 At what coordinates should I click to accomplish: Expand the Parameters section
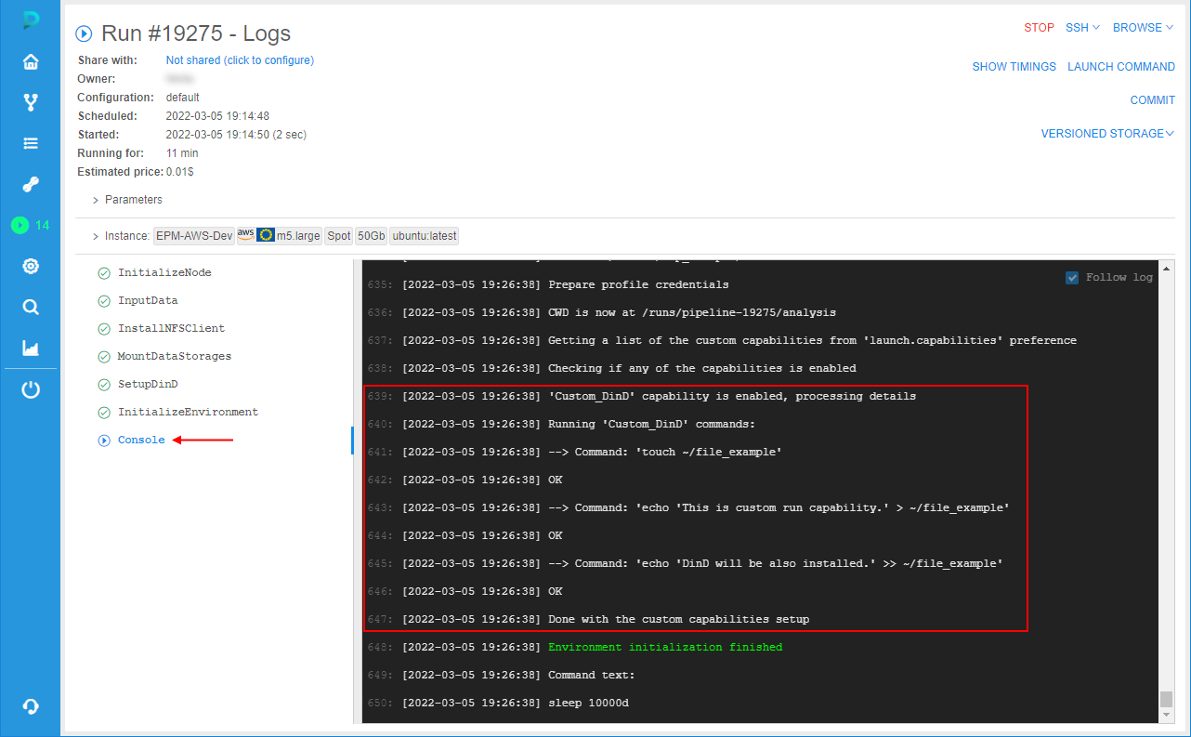click(x=127, y=200)
